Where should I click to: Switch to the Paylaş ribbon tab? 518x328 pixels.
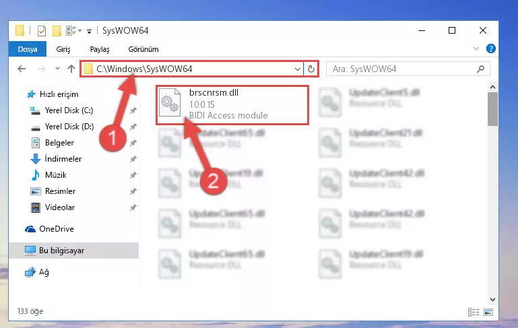pyautogui.click(x=100, y=49)
